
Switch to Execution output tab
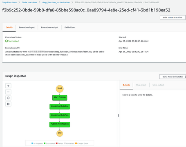tap(49, 27)
